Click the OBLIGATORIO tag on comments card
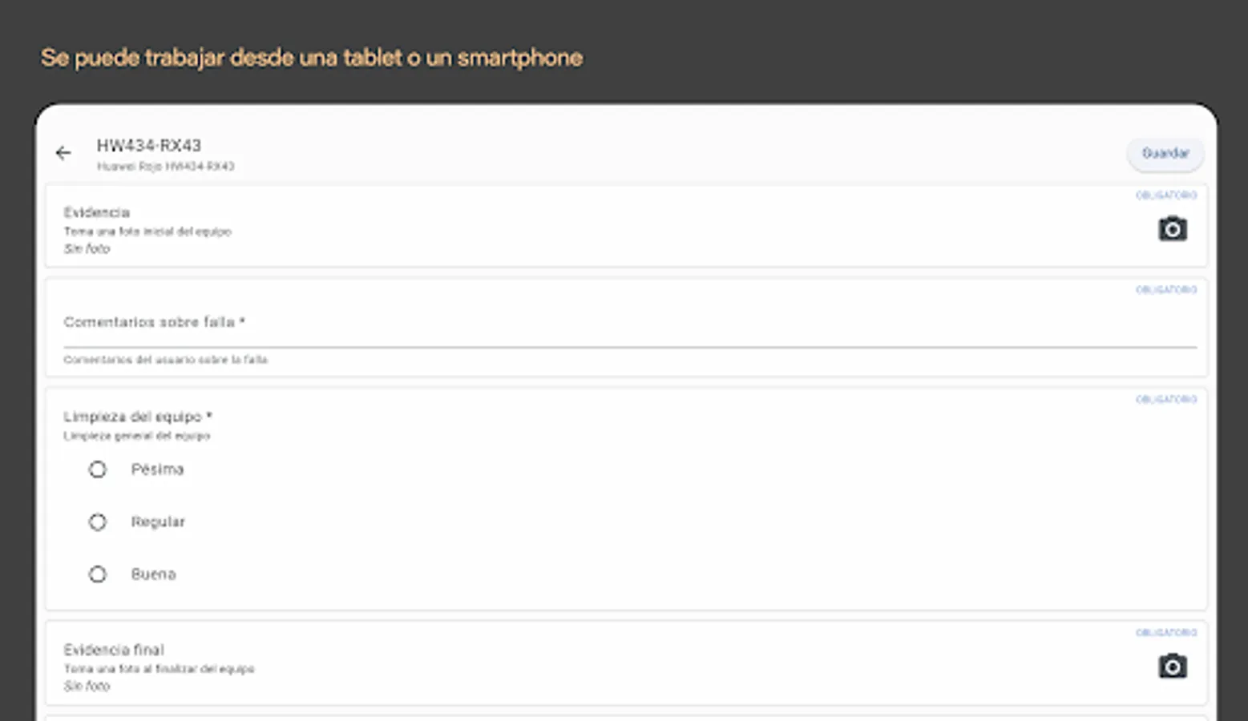Viewport: 1248px width, 721px height. tap(1166, 289)
